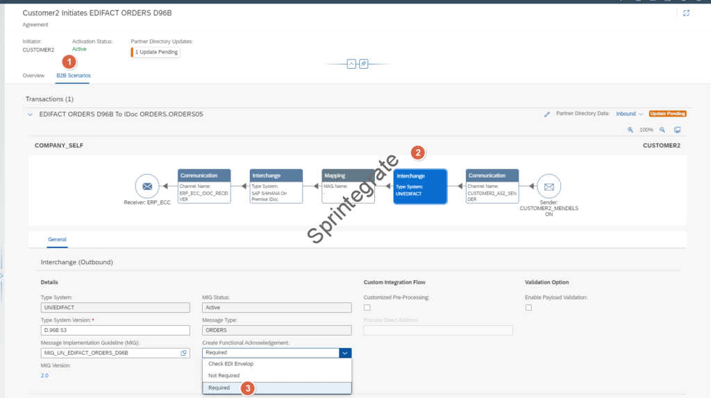Toggle the Create Functional Acknowledgement dropdown arrow
This screenshot has height=398, width=711.
[x=345, y=353]
